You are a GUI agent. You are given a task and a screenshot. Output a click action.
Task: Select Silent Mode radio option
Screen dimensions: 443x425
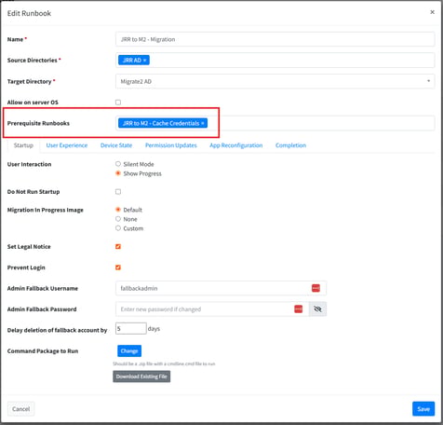(118, 164)
